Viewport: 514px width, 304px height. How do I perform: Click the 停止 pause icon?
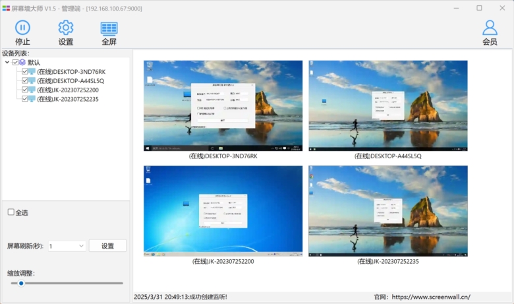click(22, 28)
